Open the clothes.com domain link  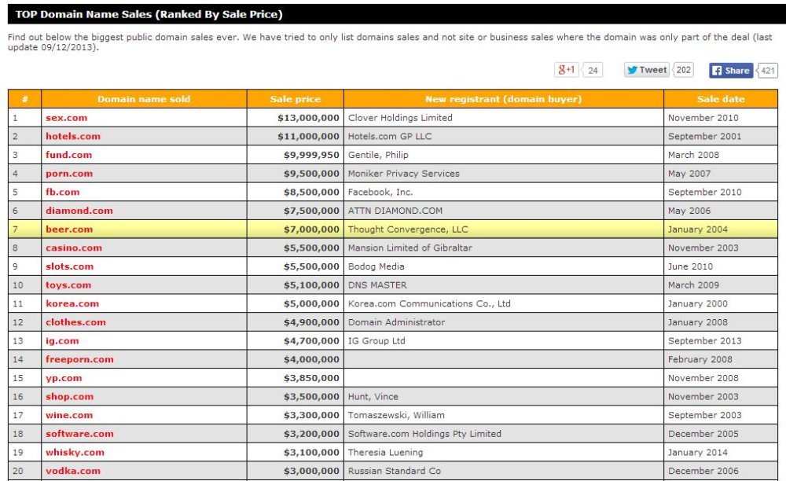75,322
